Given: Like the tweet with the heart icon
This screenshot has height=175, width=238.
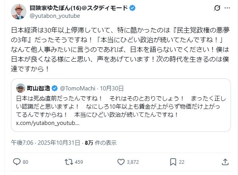Looking at the screenshot, I should pyautogui.click(x=121, y=162).
